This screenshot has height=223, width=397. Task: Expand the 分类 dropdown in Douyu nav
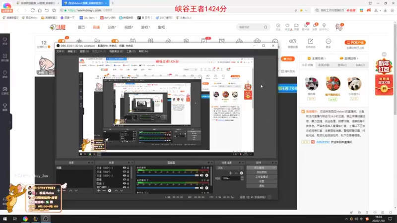[x=112, y=27]
